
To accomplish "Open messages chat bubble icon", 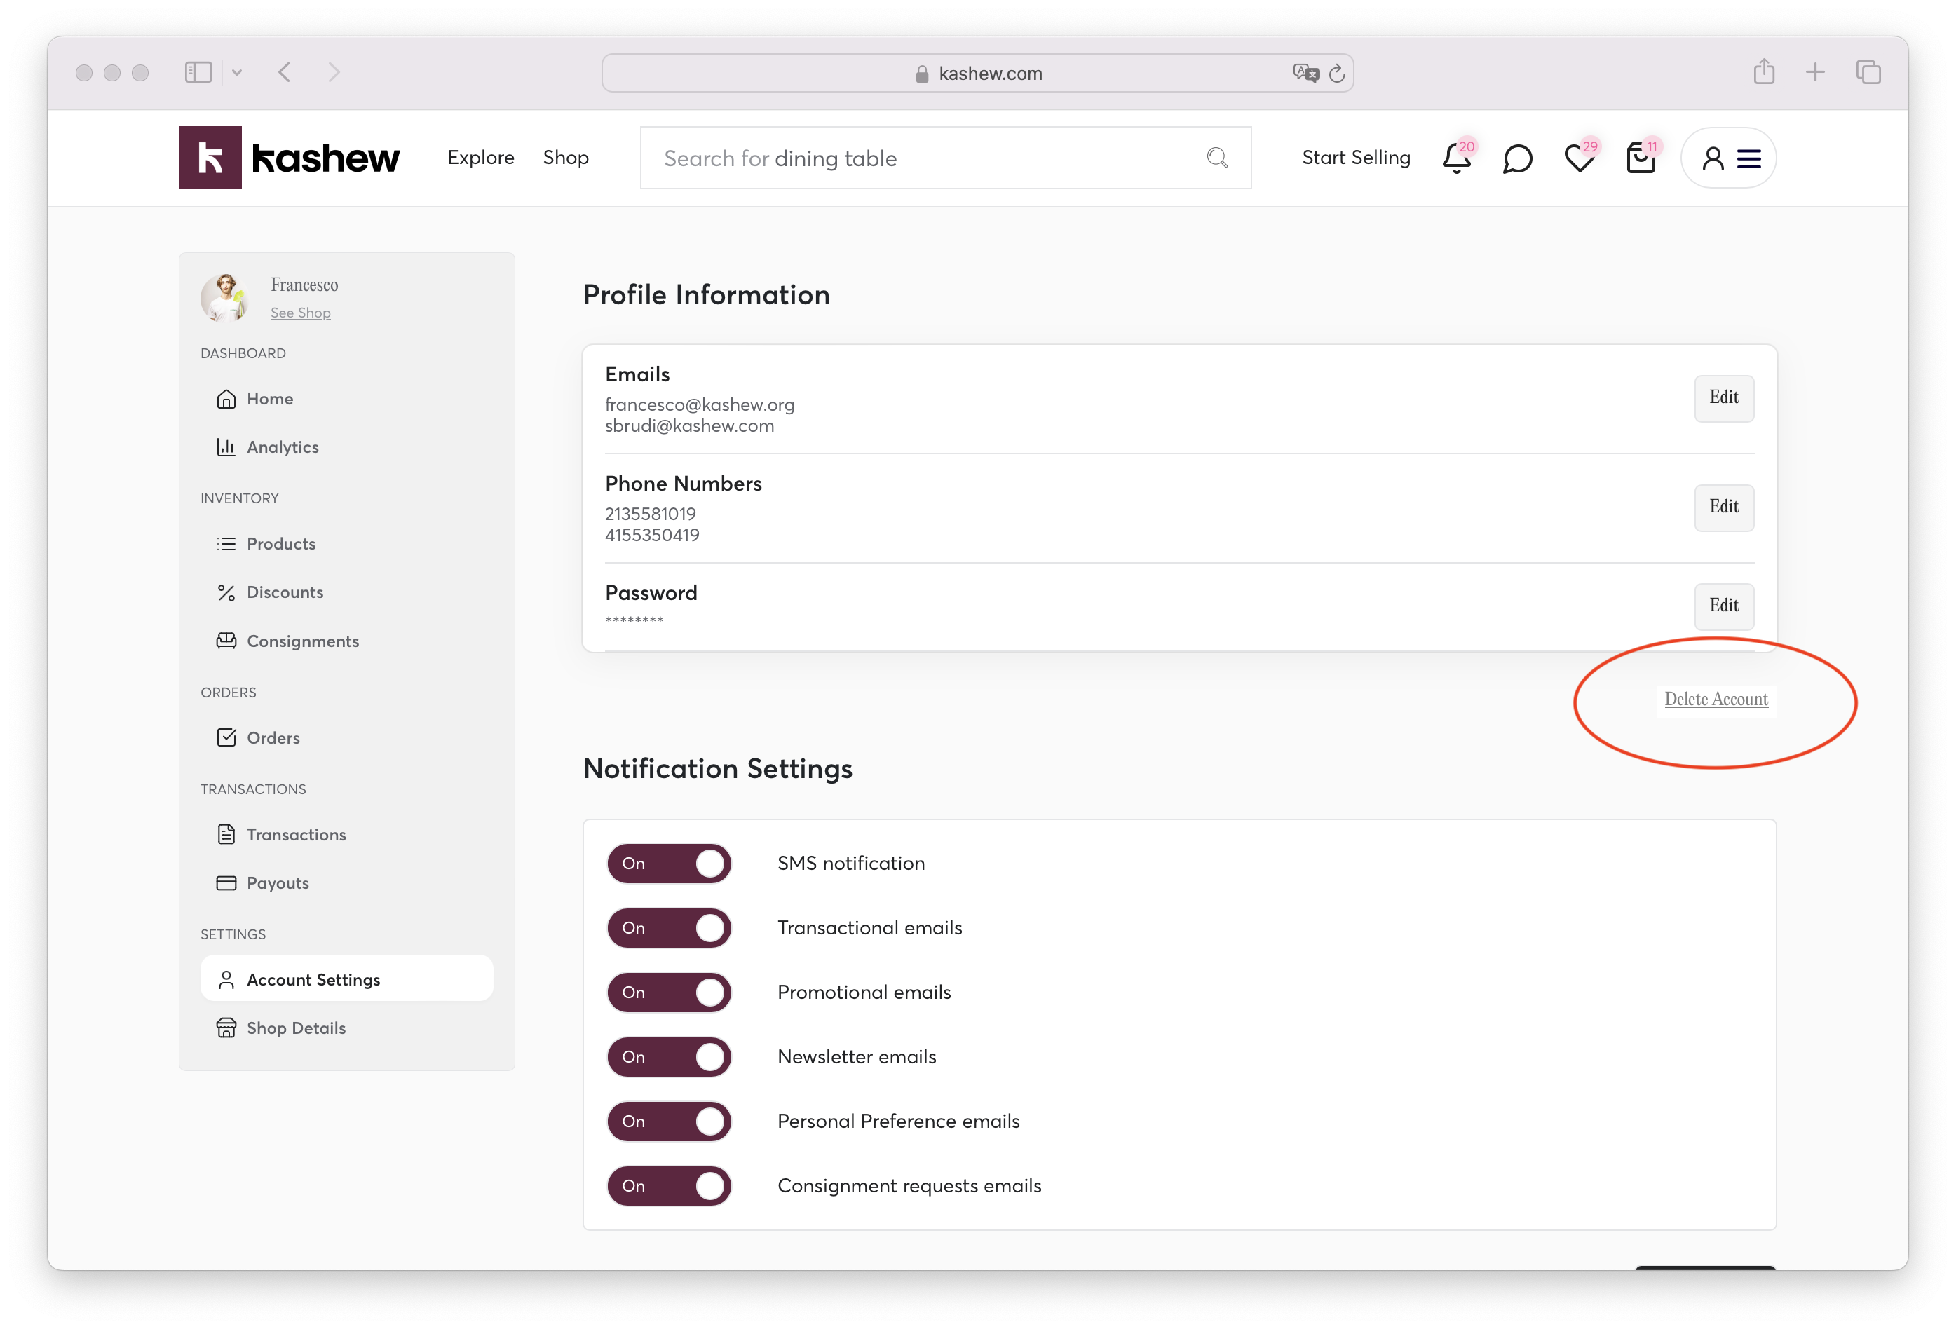I will [x=1516, y=158].
